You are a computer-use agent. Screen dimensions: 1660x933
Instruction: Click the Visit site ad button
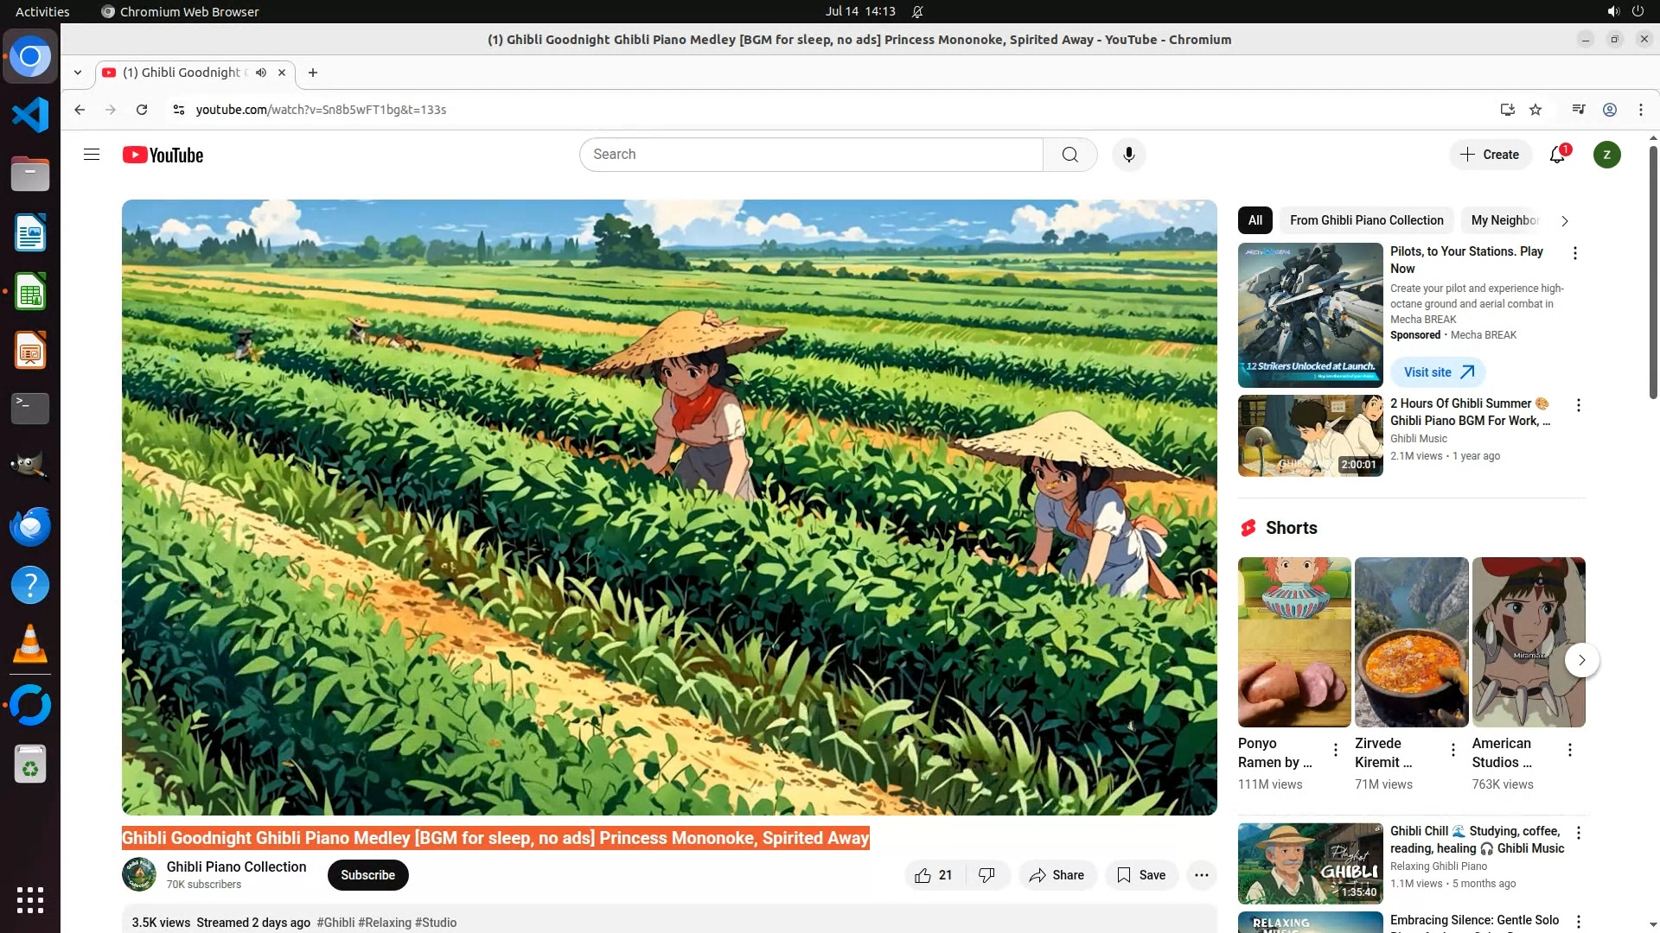(1438, 372)
